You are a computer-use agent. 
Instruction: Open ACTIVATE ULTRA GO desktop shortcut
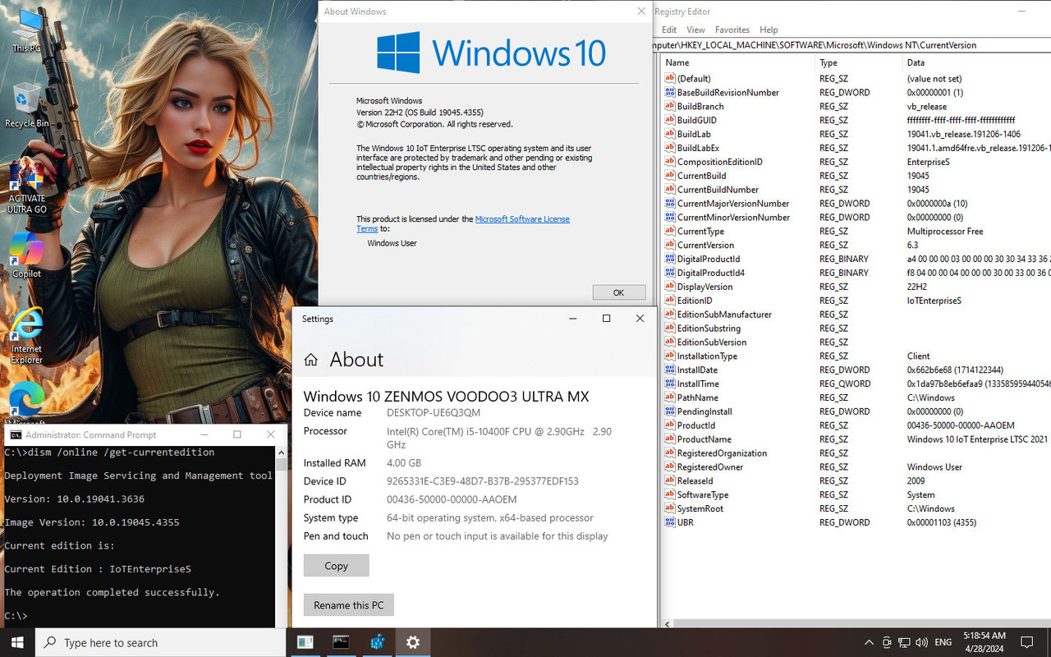[x=26, y=186]
